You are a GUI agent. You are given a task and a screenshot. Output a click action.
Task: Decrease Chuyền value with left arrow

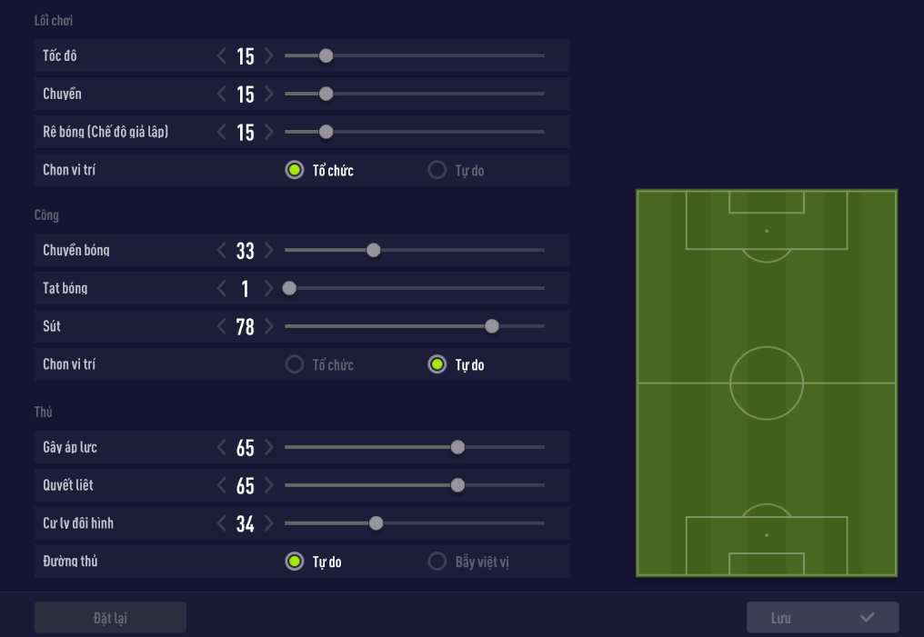[x=222, y=95]
